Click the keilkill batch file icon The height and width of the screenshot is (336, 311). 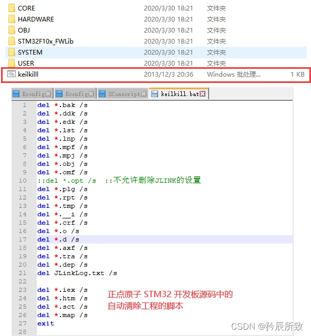coord(12,74)
